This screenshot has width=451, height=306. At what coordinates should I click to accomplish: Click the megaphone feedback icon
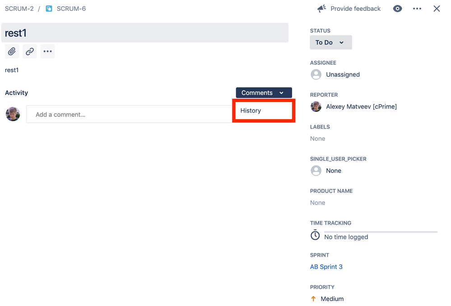coord(321,9)
